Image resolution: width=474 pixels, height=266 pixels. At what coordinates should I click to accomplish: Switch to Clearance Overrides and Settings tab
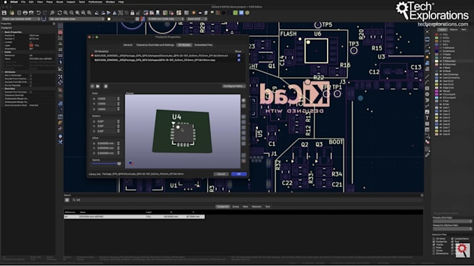(155, 45)
